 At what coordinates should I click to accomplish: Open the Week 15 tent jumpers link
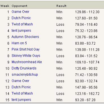pyautogui.click(x=21, y=100)
